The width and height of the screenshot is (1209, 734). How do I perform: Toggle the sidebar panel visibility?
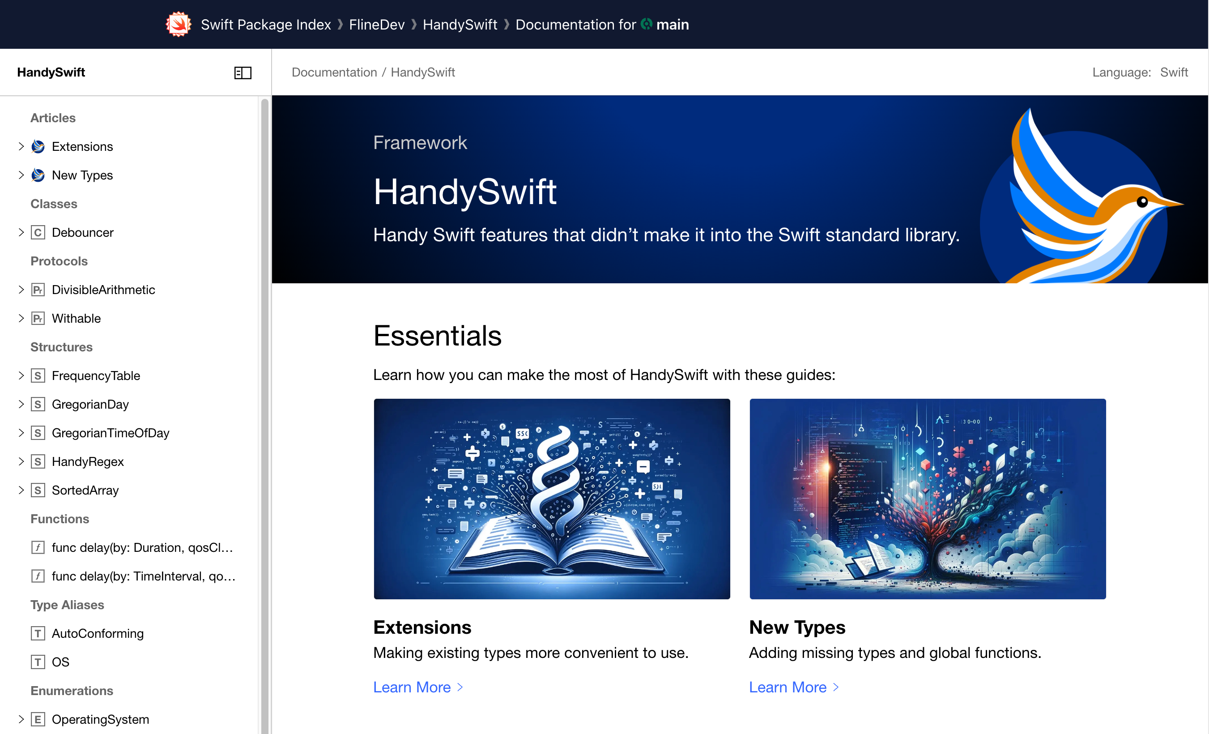243,73
